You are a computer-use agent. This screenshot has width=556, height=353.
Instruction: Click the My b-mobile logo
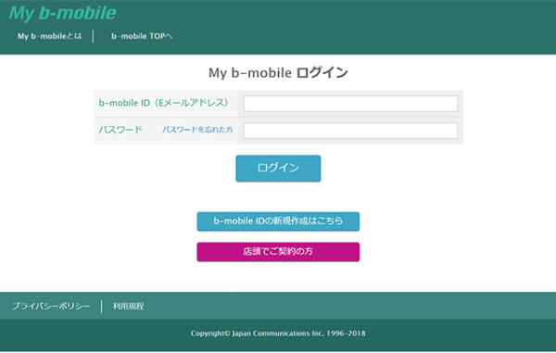click(x=62, y=14)
